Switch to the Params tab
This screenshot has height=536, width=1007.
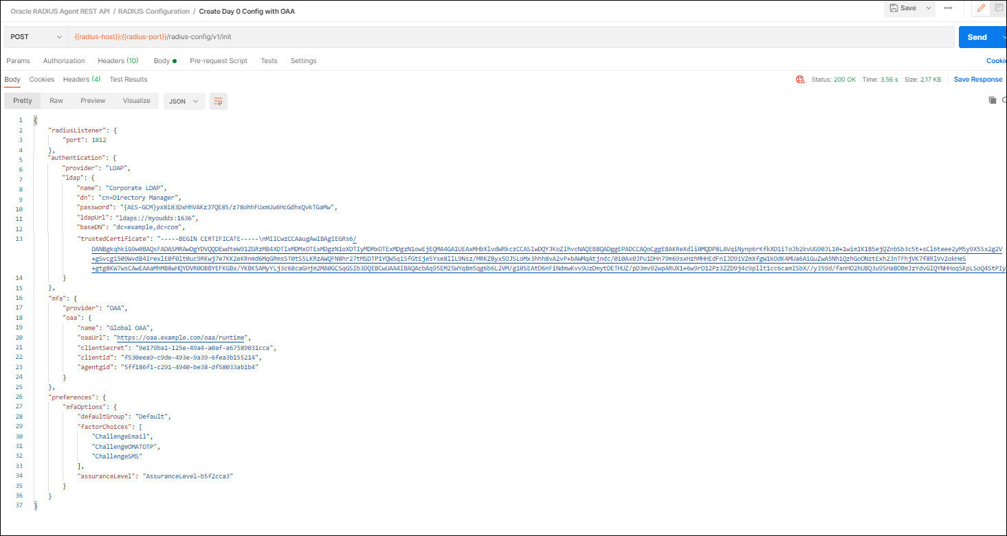[x=18, y=60]
